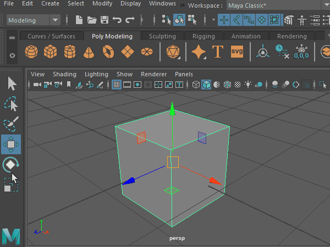Viewport: 330px width, 247px height.
Task: Pick the Paint Selection tool
Action: (x=11, y=125)
